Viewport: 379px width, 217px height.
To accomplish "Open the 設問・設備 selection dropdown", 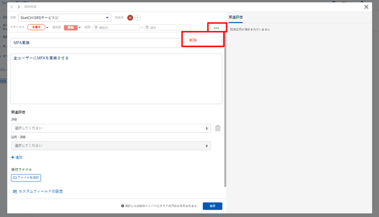I will (x=111, y=146).
